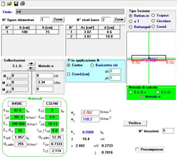Open file using the folder icon
Screen dimensions: 177x157
[10, 4]
